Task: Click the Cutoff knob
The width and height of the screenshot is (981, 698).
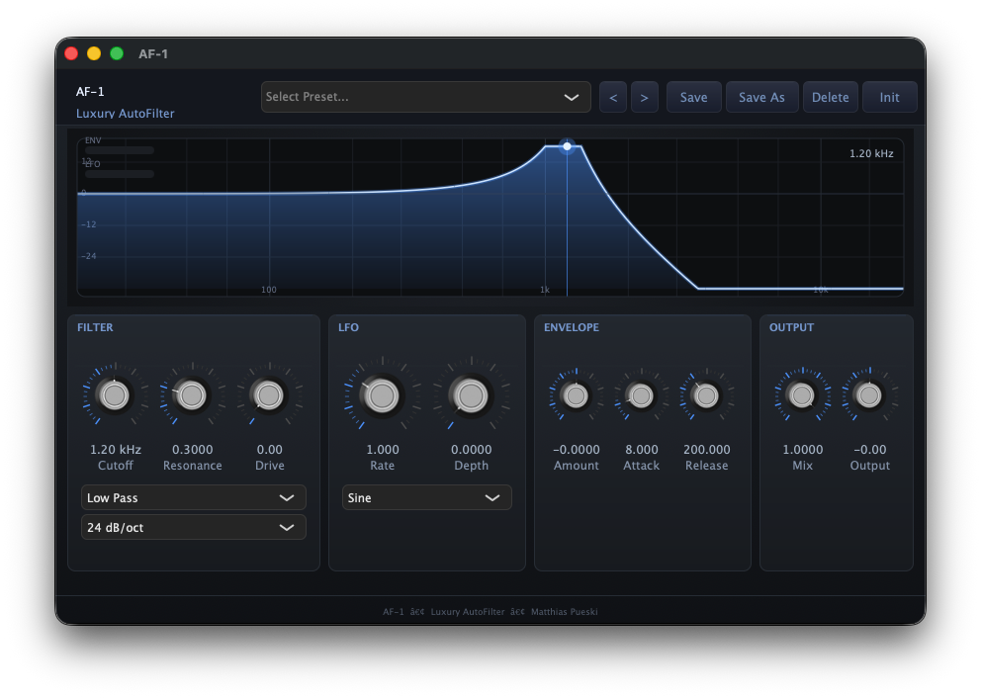Action: point(115,395)
